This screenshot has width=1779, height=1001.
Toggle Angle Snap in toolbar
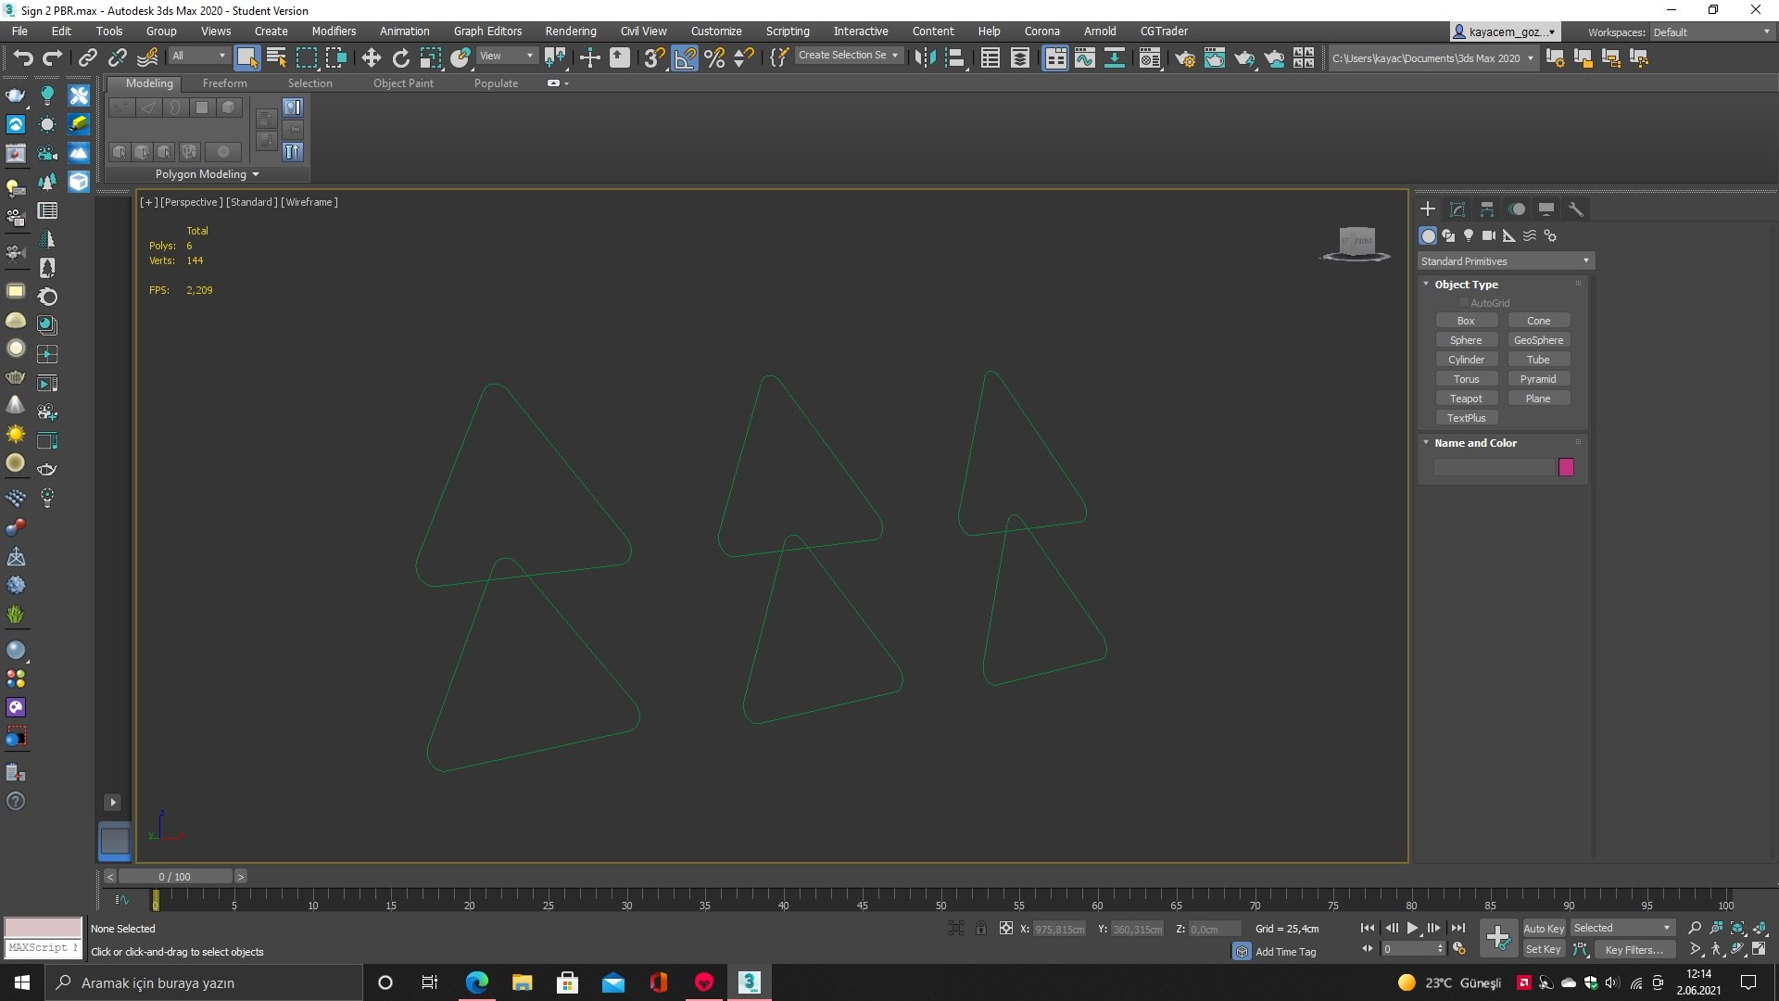(685, 58)
